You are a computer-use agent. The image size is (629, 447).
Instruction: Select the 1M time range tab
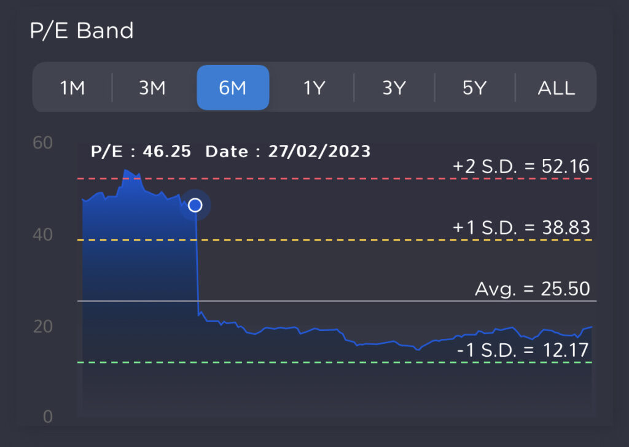click(x=72, y=88)
